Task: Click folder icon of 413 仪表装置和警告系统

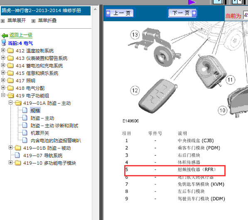Action: coord(10,58)
